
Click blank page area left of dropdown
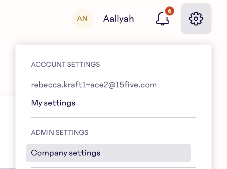(7, 129)
